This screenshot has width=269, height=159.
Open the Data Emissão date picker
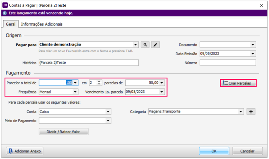tap(253, 54)
